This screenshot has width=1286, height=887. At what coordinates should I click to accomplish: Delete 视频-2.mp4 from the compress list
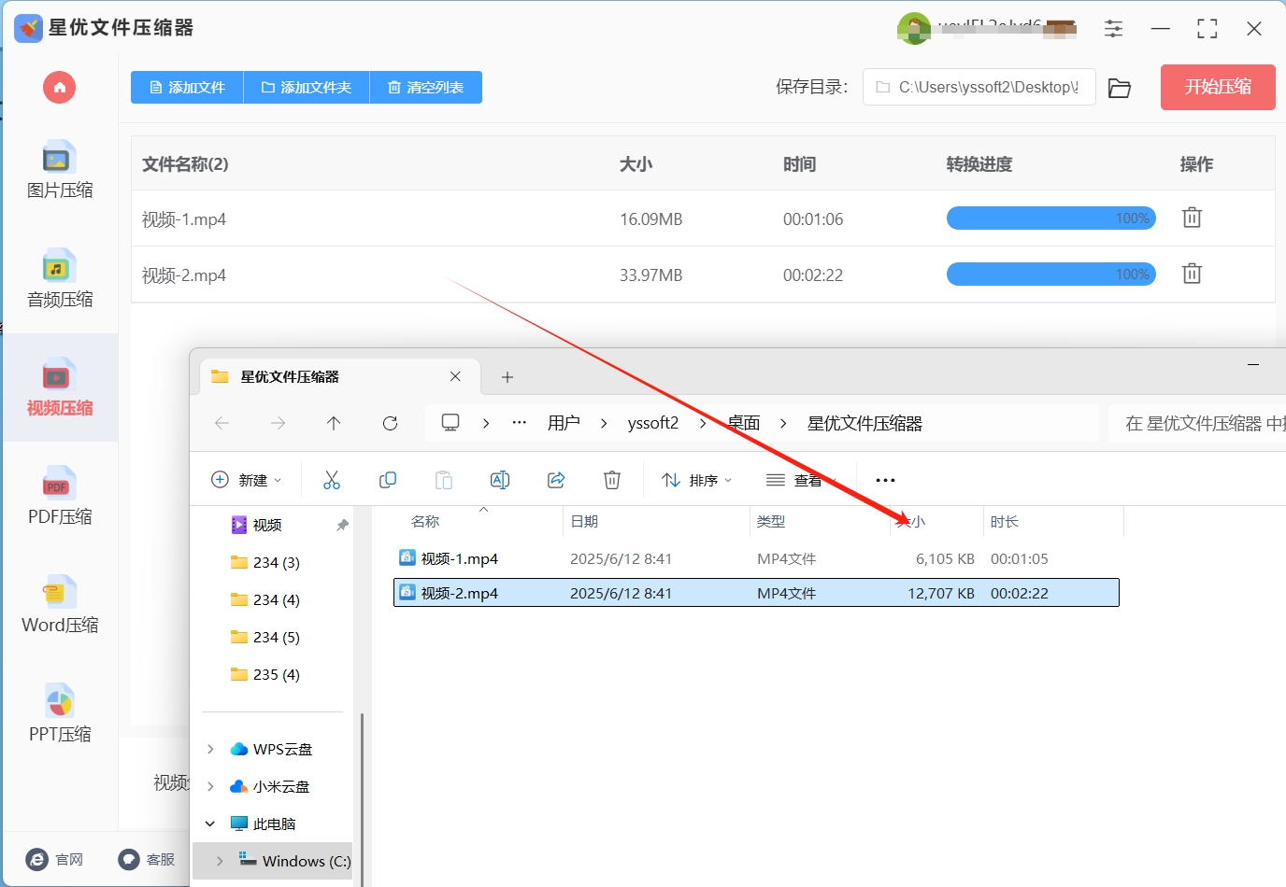point(1192,274)
